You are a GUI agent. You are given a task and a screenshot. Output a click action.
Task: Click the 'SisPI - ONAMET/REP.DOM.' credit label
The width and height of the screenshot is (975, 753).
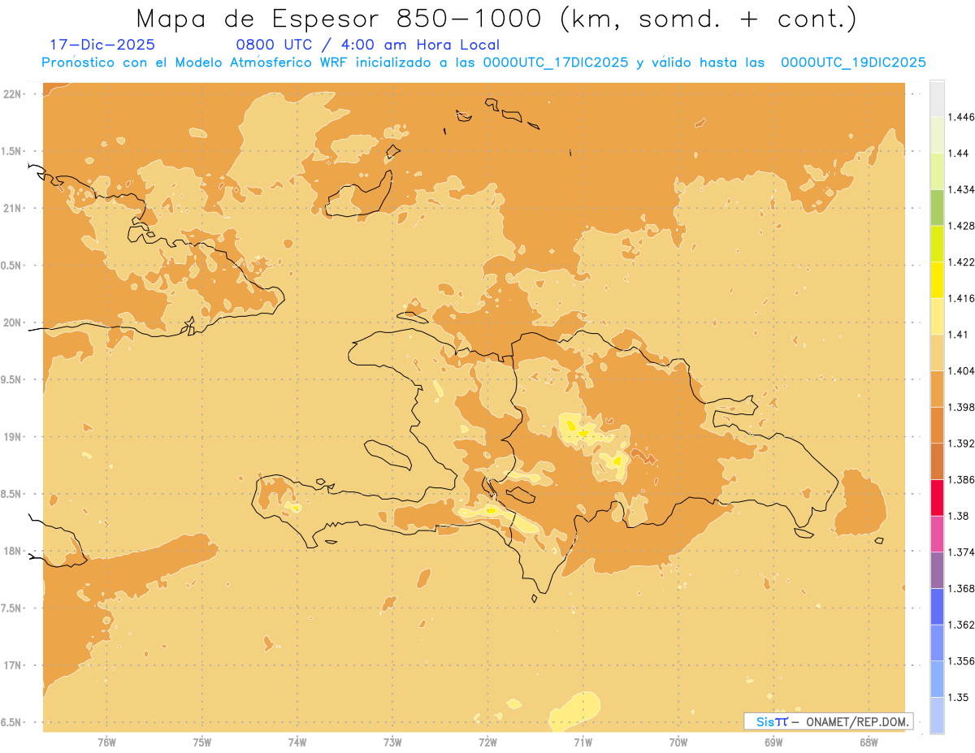829,721
